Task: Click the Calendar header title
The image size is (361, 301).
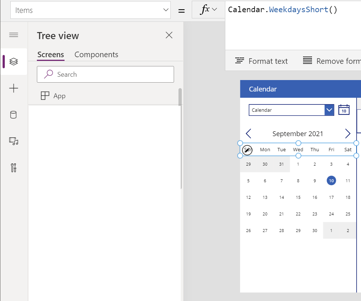Action: point(263,89)
